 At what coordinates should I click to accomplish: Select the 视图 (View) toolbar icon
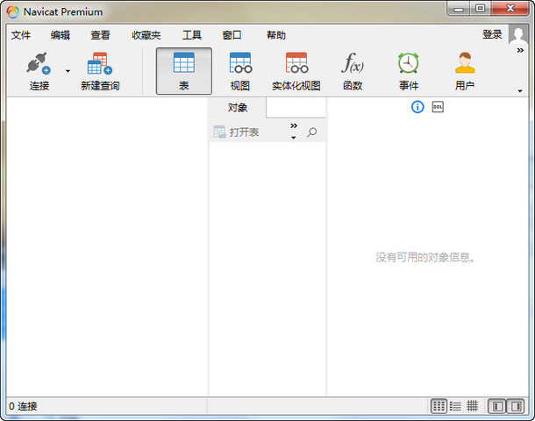240,71
